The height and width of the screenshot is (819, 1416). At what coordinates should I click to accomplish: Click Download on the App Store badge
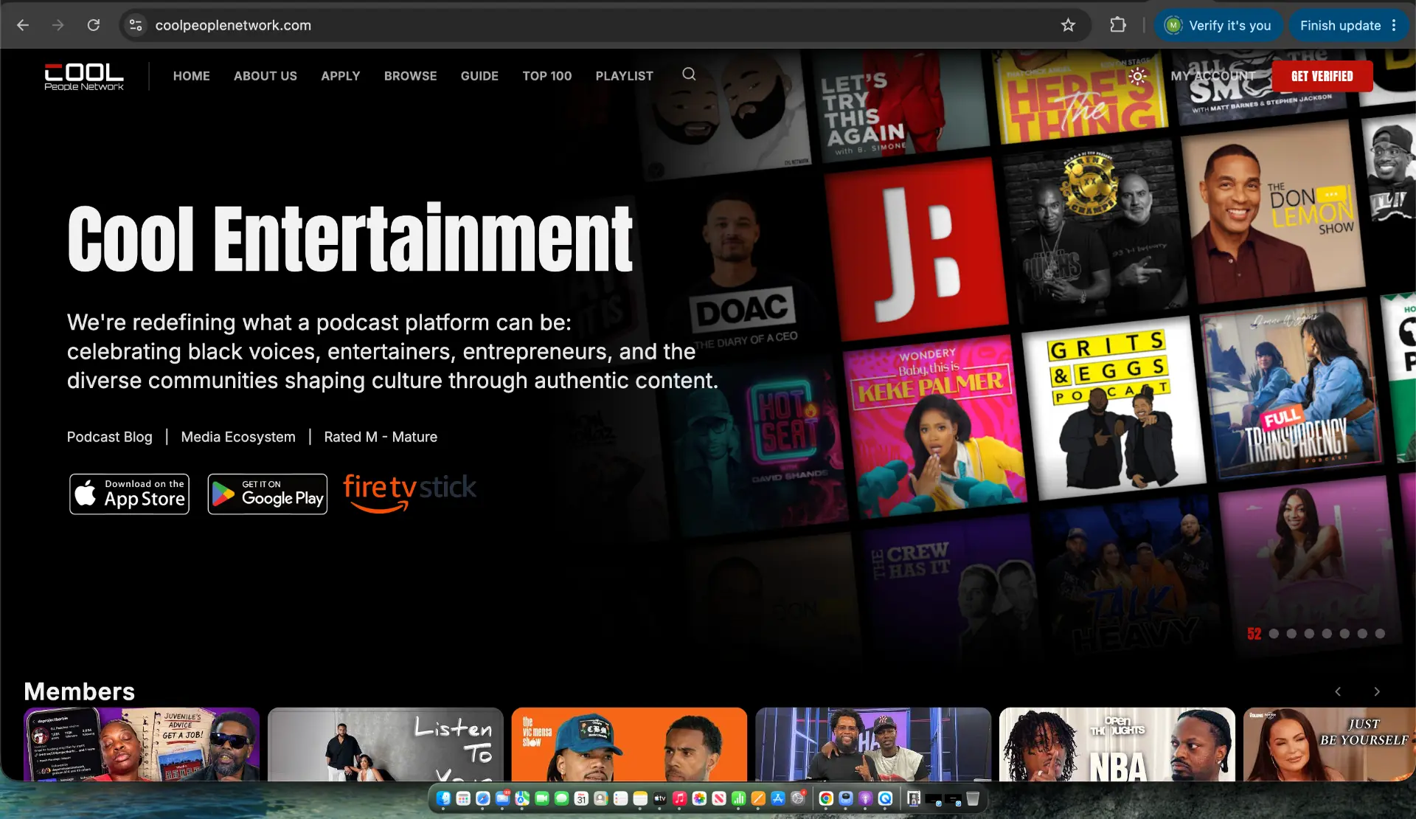point(129,494)
